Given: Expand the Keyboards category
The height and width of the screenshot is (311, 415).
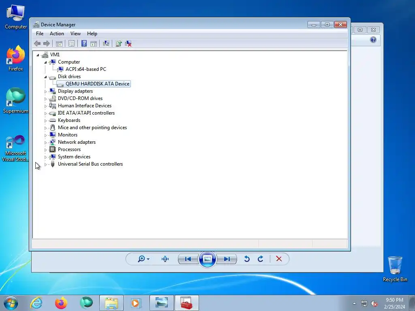Looking at the screenshot, I should pyautogui.click(x=45, y=121).
